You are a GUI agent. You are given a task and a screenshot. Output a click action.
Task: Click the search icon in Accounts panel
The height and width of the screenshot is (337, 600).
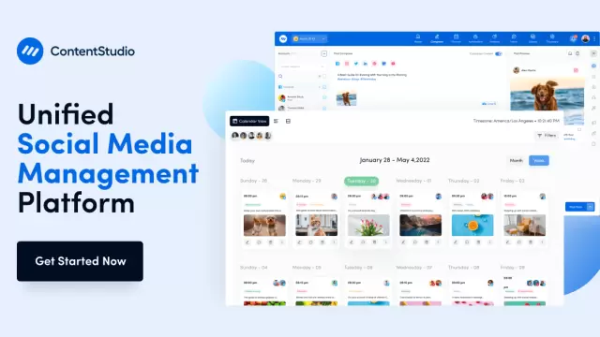280,76
